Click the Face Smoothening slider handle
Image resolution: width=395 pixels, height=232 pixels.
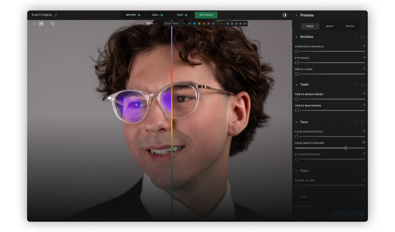pos(346,148)
